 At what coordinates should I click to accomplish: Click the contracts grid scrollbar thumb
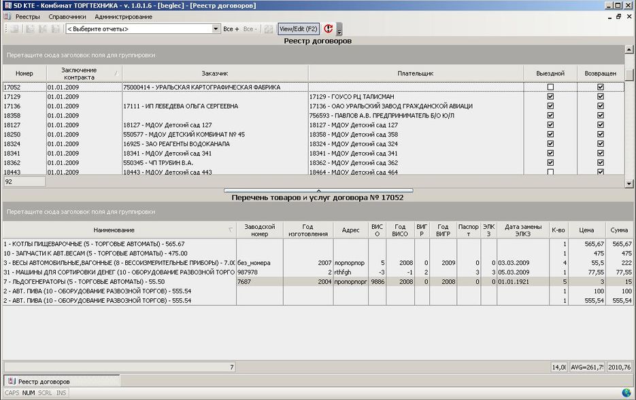click(629, 75)
